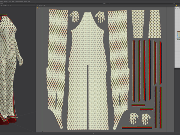The width and height of the screenshot is (180, 135).
Task: Select the longest horizontal striped trim piece
Action: coord(137,128)
